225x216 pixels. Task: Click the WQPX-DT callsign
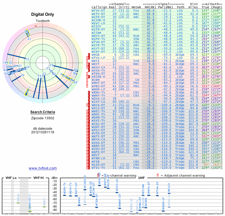pos(98,152)
